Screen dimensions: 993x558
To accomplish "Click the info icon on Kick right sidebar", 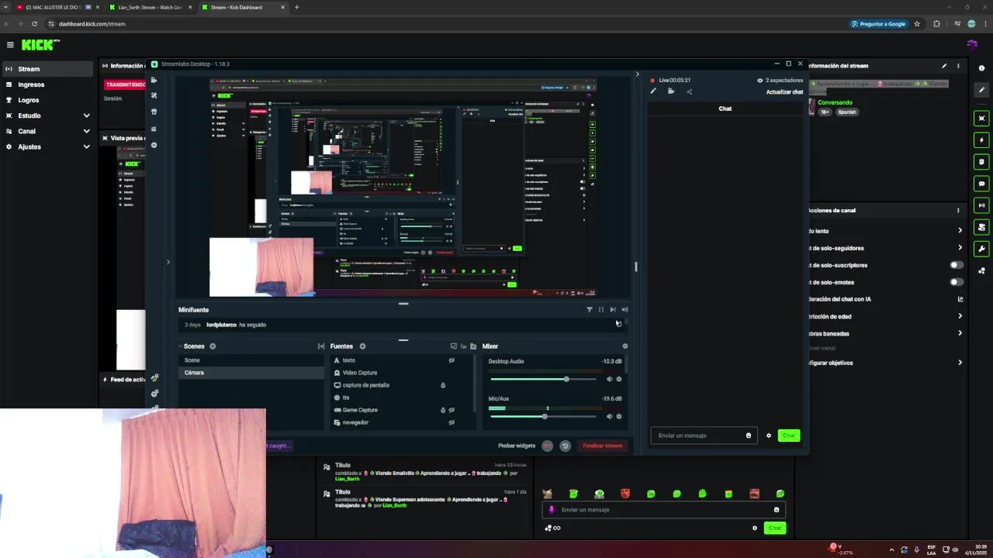I will (981, 68).
